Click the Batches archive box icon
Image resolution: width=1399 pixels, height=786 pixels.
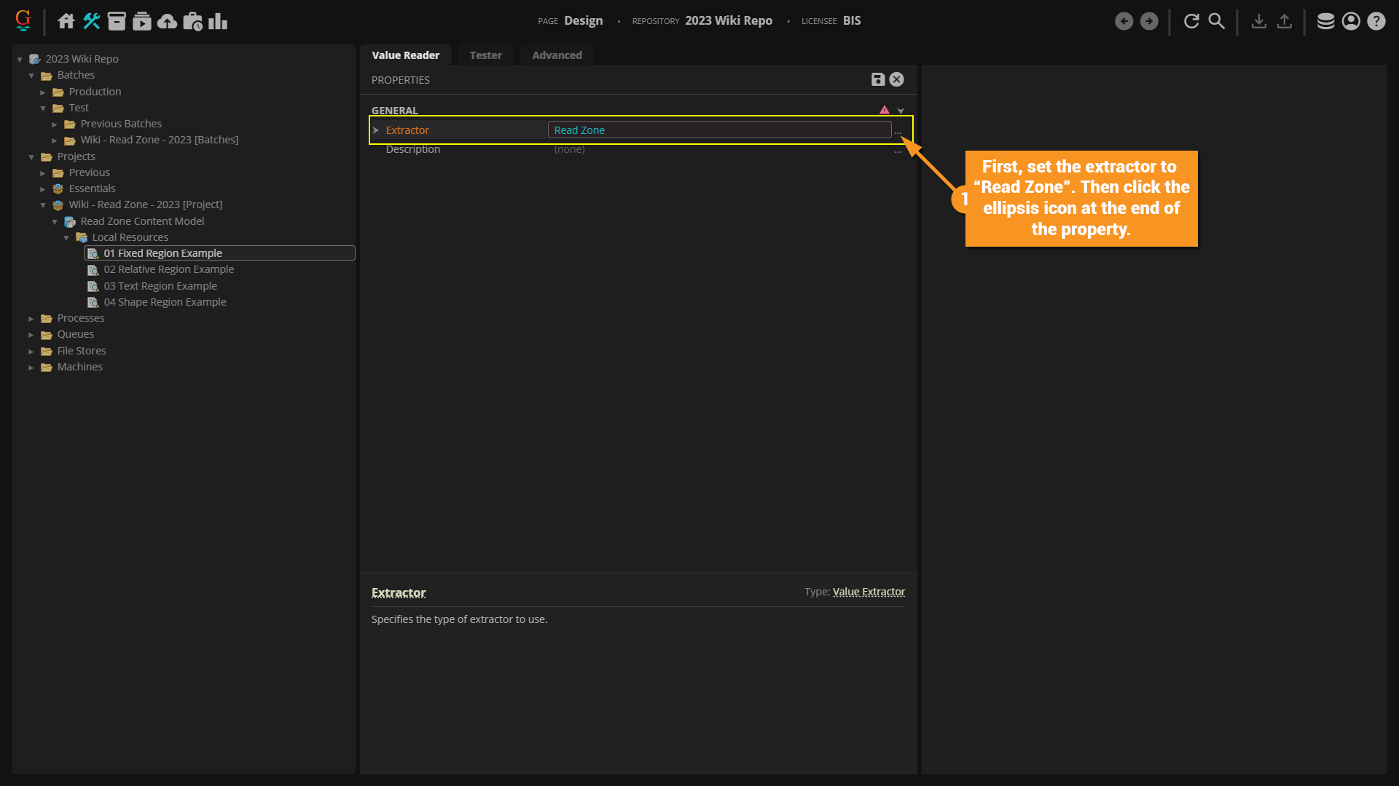(x=117, y=21)
